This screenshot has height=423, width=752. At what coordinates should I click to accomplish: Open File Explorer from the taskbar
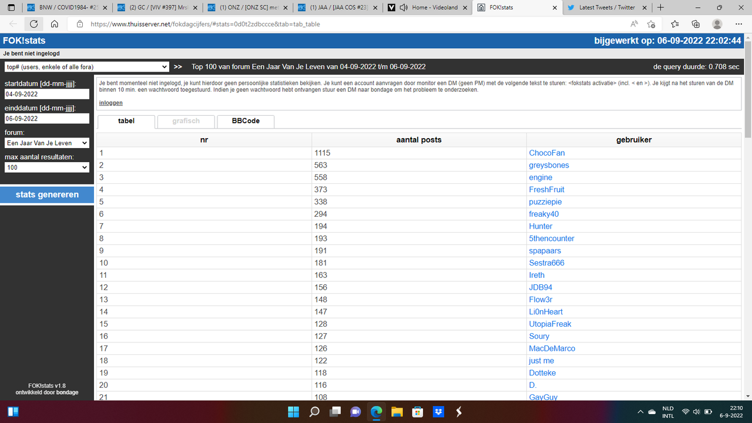click(397, 411)
